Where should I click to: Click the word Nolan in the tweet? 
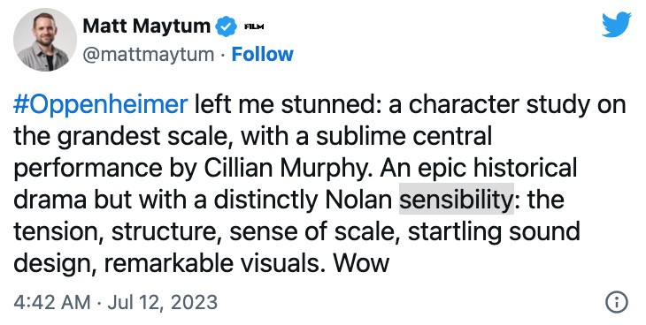tap(358, 200)
